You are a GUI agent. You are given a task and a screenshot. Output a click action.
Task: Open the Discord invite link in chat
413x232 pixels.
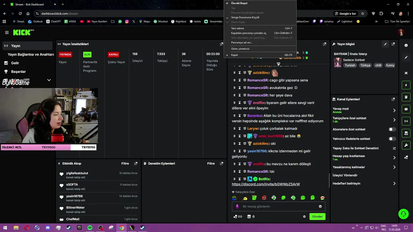[266, 184]
